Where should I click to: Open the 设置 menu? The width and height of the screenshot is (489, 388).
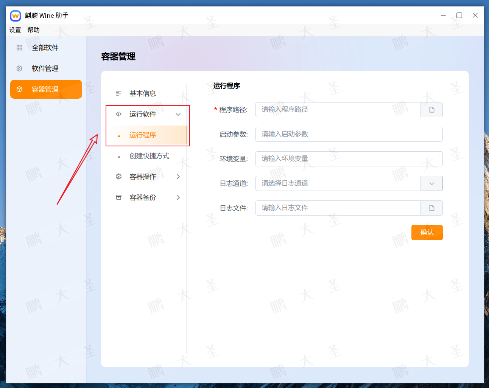(15, 30)
